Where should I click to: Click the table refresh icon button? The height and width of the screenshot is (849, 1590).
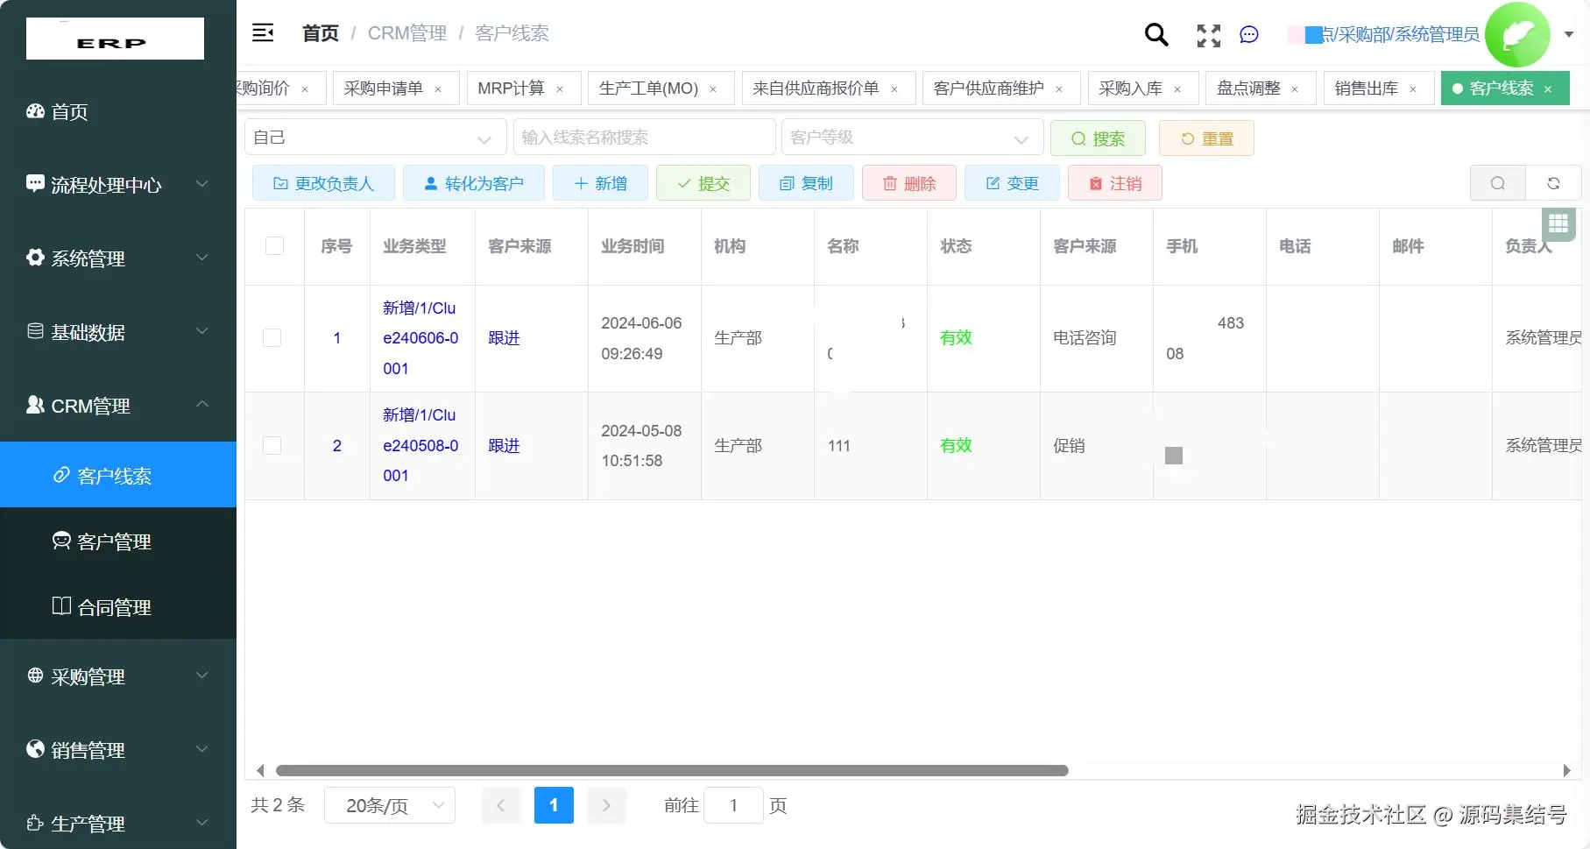point(1553,183)
